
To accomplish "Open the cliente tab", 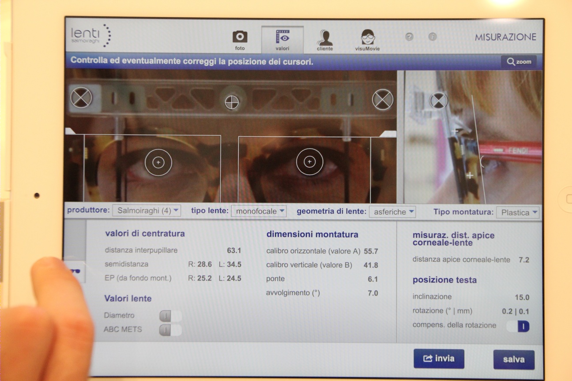I will coord(325,40).
